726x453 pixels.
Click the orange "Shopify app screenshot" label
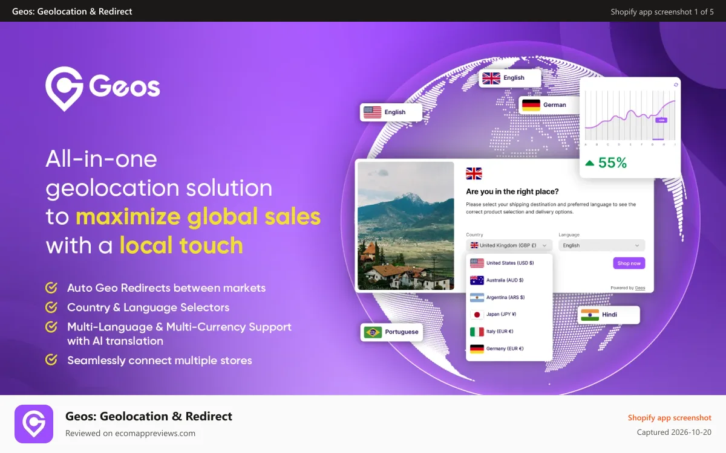point(670,418)
